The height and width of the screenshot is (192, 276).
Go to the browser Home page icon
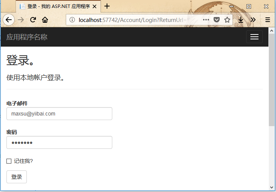[45, 20]
